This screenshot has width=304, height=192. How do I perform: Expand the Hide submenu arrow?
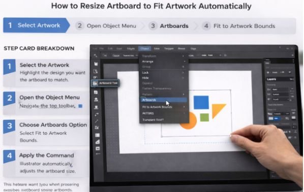(183, 78)
